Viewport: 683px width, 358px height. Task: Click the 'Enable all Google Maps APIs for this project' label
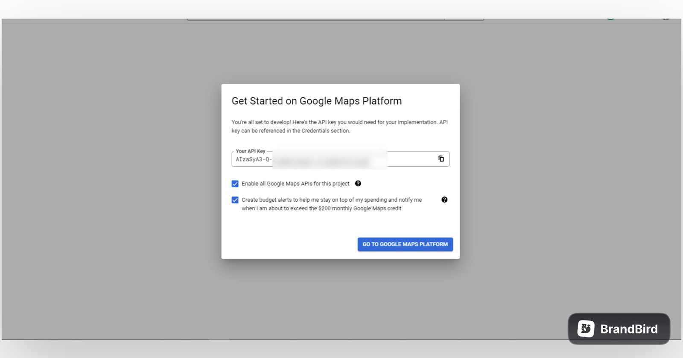(295, 184)
